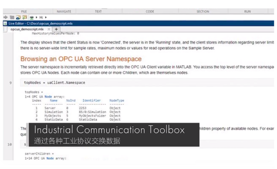Open the browse for folder icon
Viewport: 277px width, 169px height.
(x=18, y=17)
